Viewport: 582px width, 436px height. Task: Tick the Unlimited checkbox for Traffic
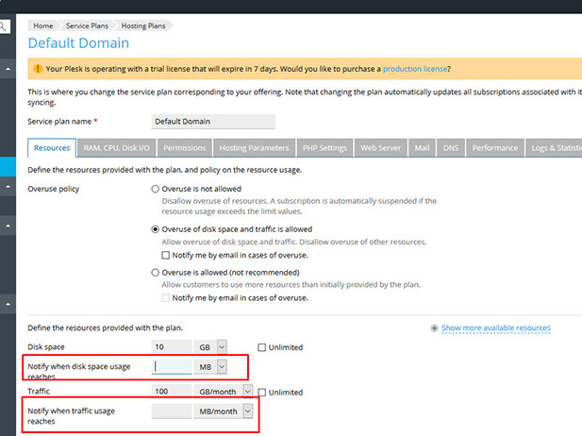[x=262, y=392]
